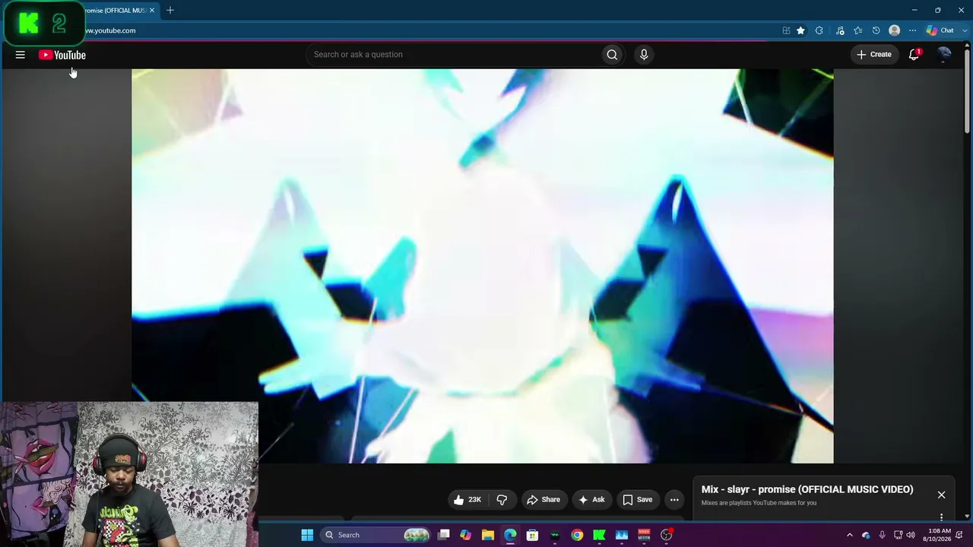973x547 pixels.
Task: Open a new browser tab
Action: click(x=170, y=10)
